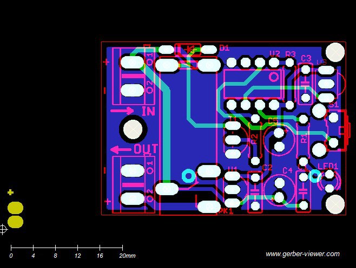Click the "U2" component label
The width and height of the screenshot is (356, 268).
[x=275, y=53]
